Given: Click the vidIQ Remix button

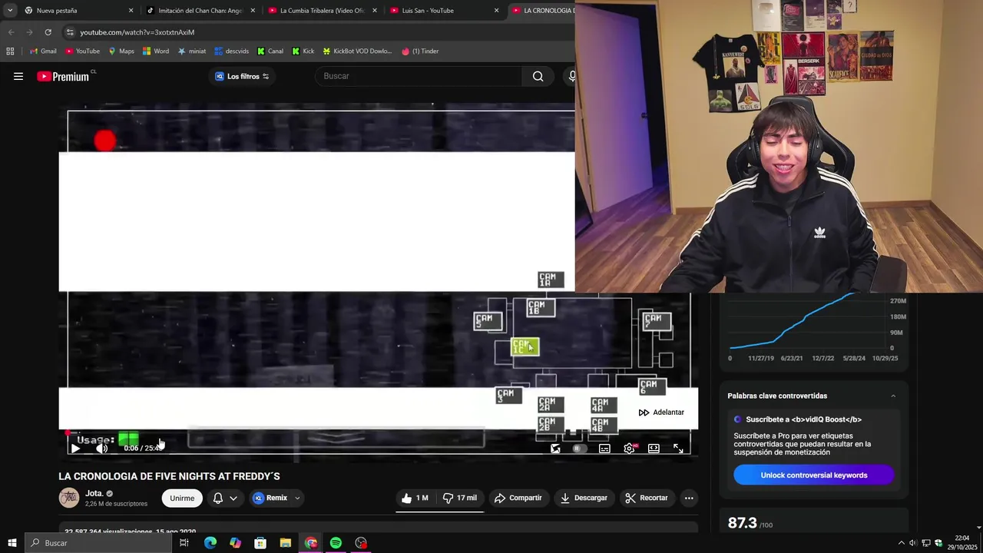Looking at the screenshot, I should coord(270,498).
